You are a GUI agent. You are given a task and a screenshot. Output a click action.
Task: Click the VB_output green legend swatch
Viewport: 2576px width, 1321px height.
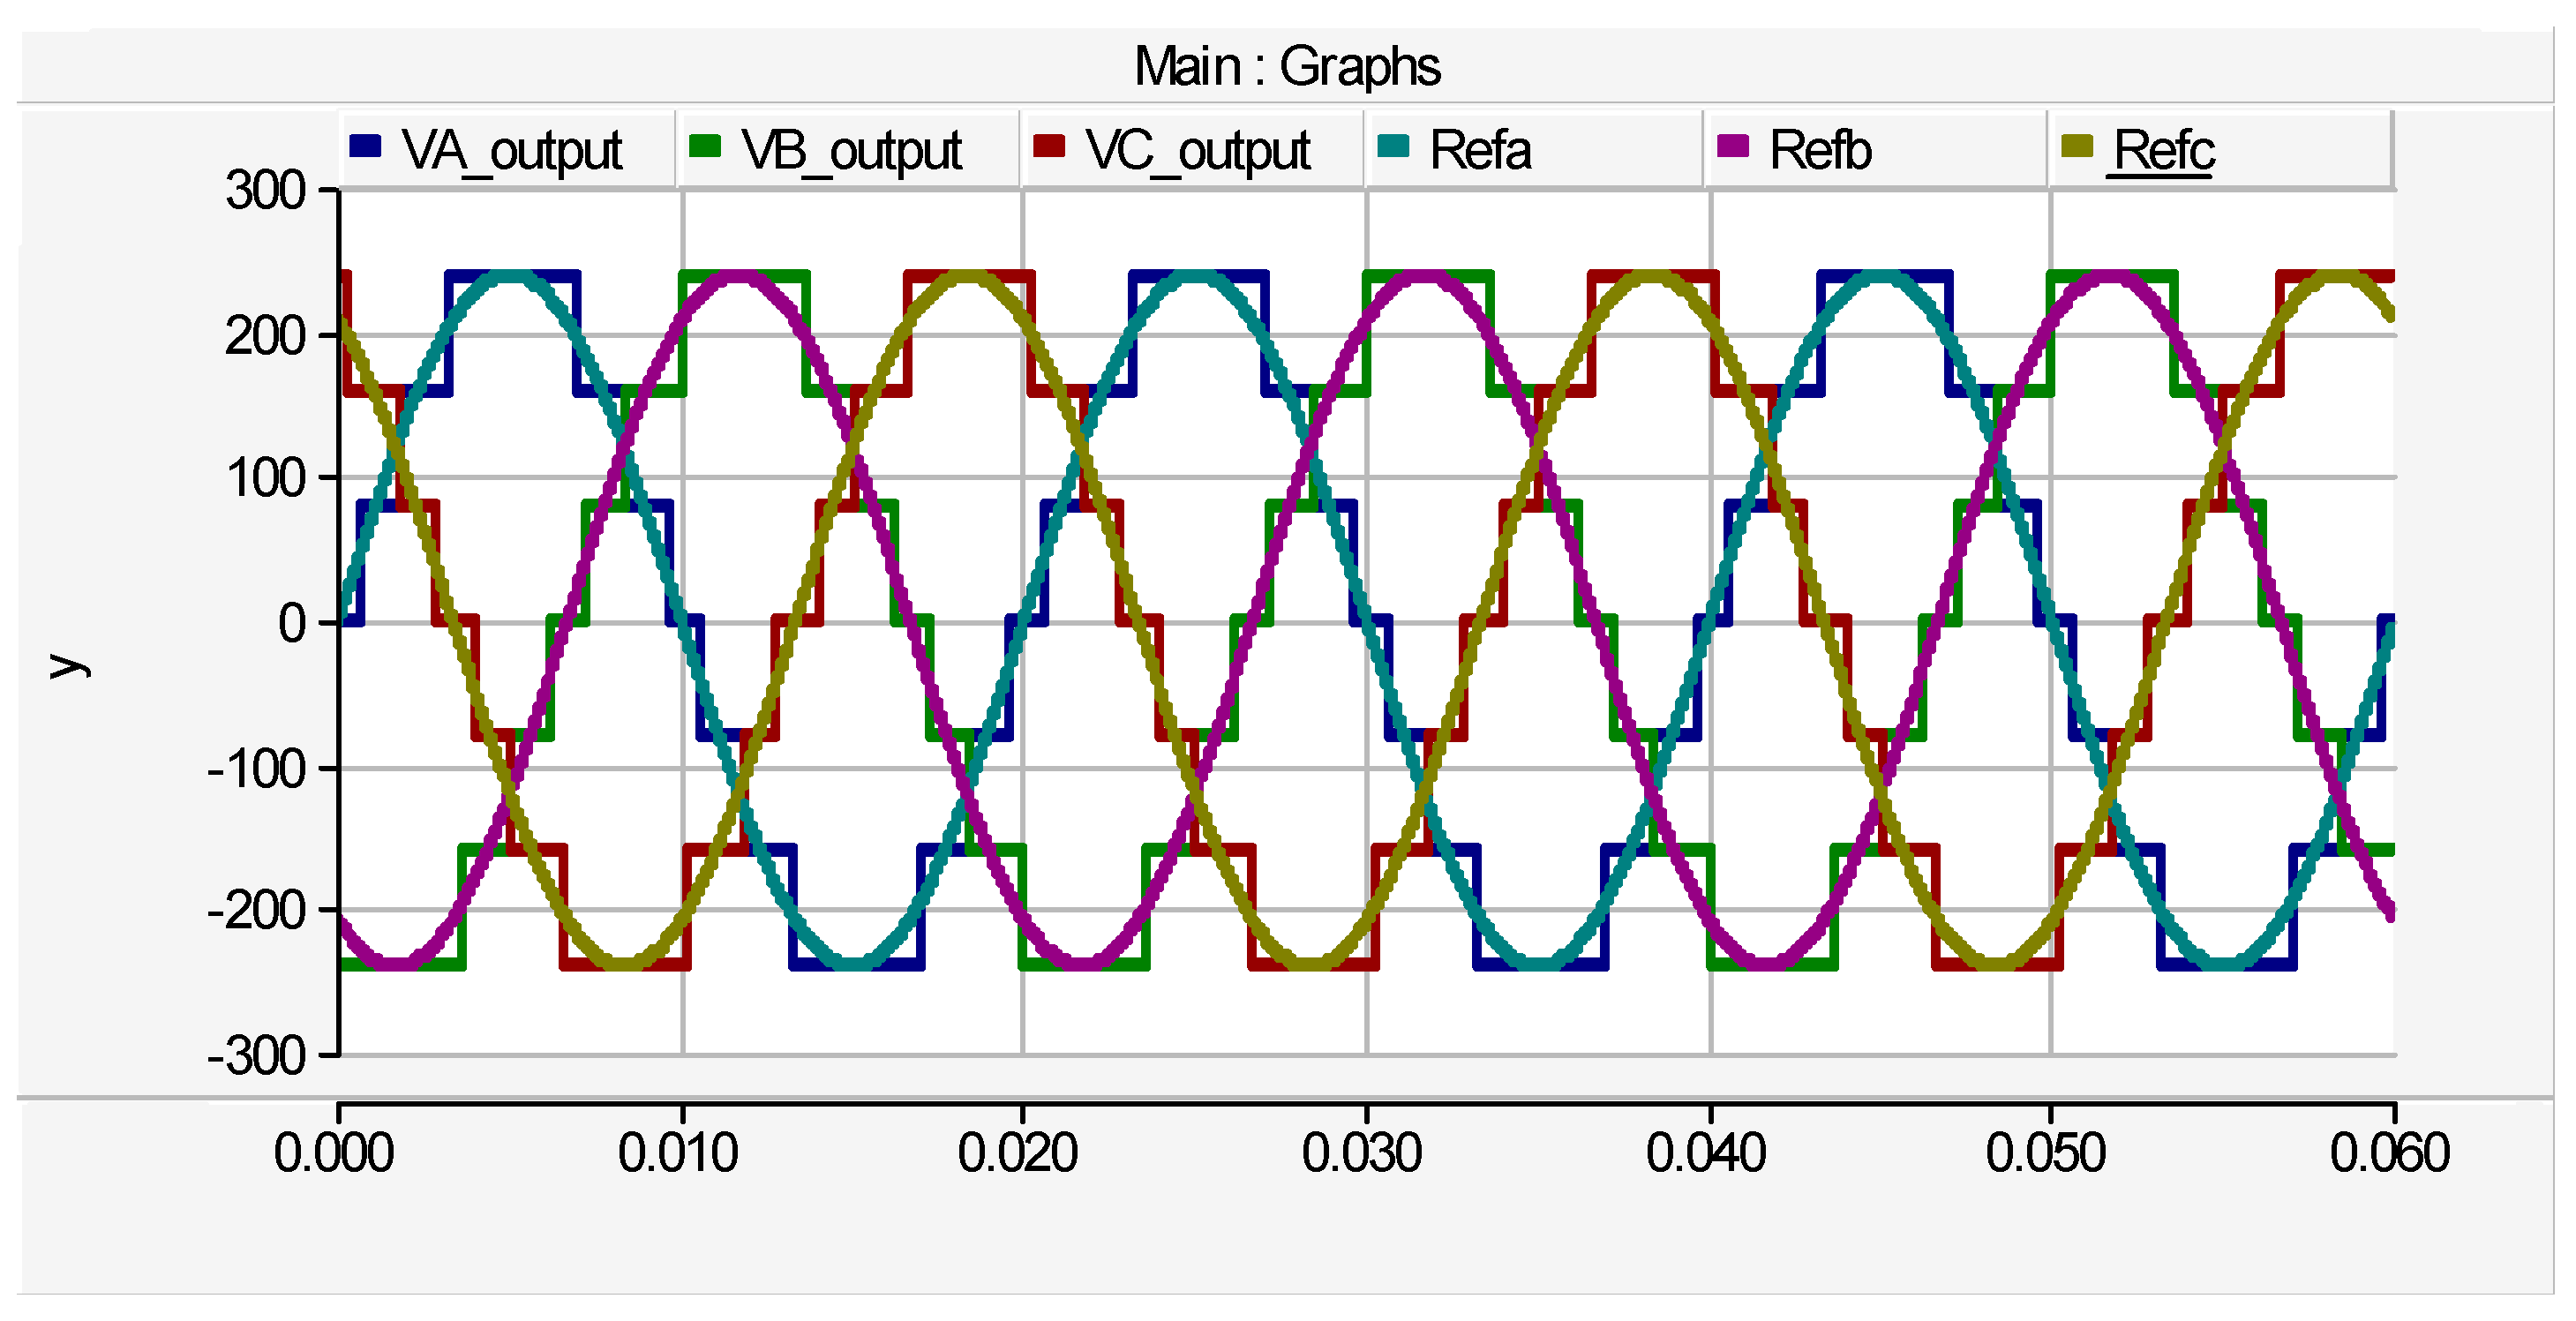pyautogui.click(x=705, y=146)
